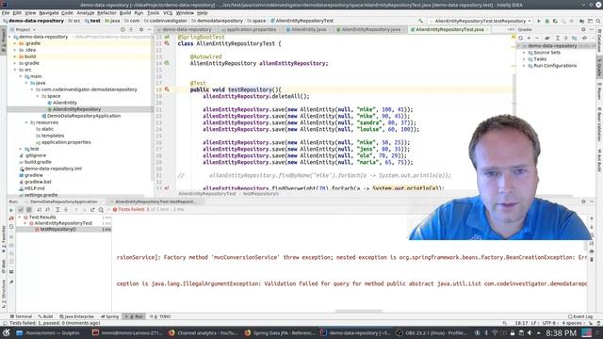Open the VCS menu
This screenshot has height=339, width=603.
pyautogui.click(x=168, y=12)
